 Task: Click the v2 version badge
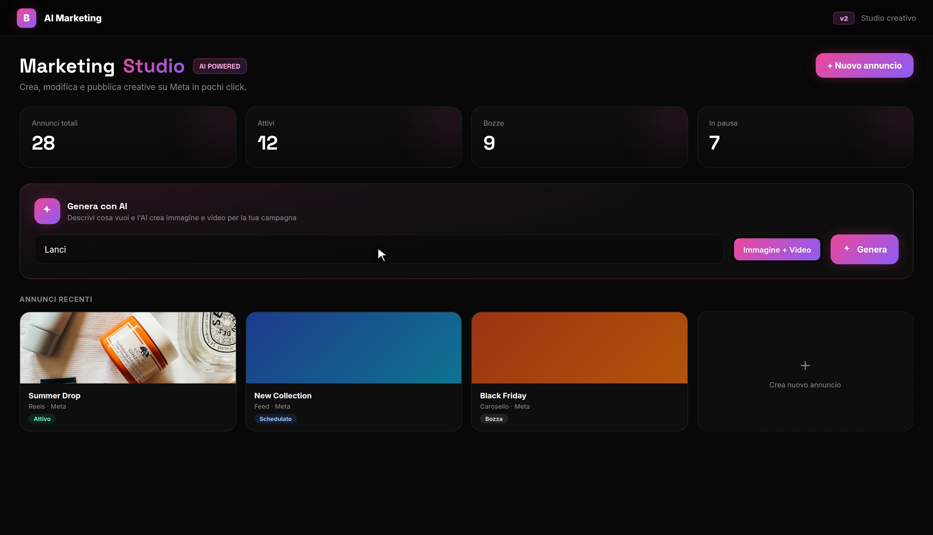[x=843, y=18]
